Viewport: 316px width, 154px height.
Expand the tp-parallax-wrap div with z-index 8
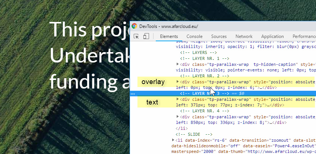[x=177, y=117]
